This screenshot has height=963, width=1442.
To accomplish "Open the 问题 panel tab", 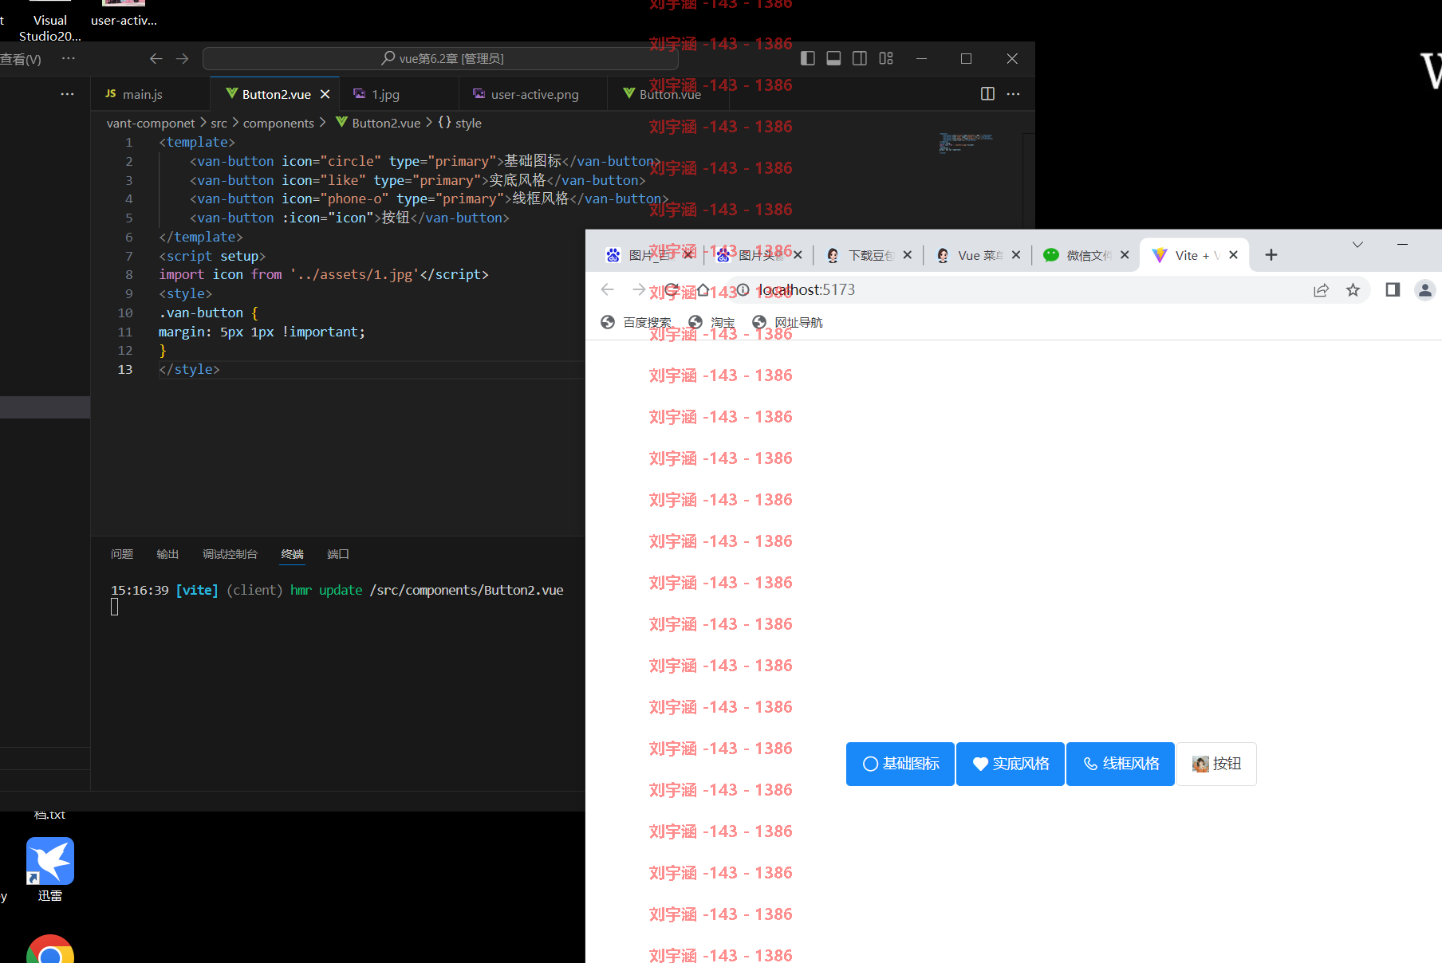I will click(122, 554).
